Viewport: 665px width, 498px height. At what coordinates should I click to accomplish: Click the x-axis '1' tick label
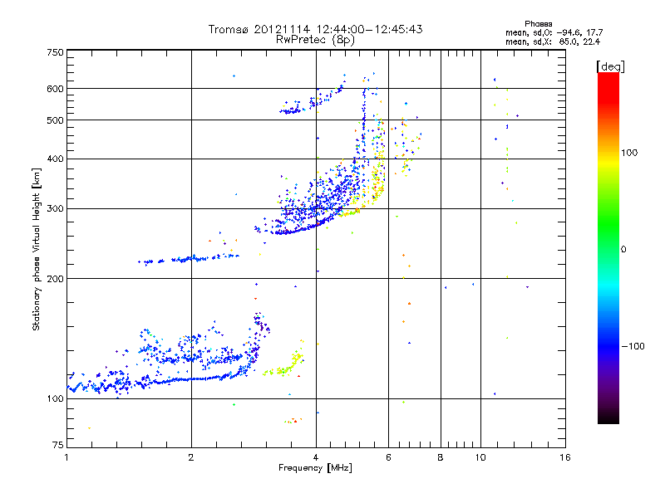click(66, 457)
